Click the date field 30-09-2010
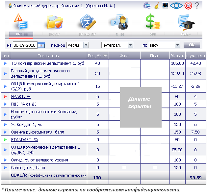207x195 pixels. pos(25,45)
